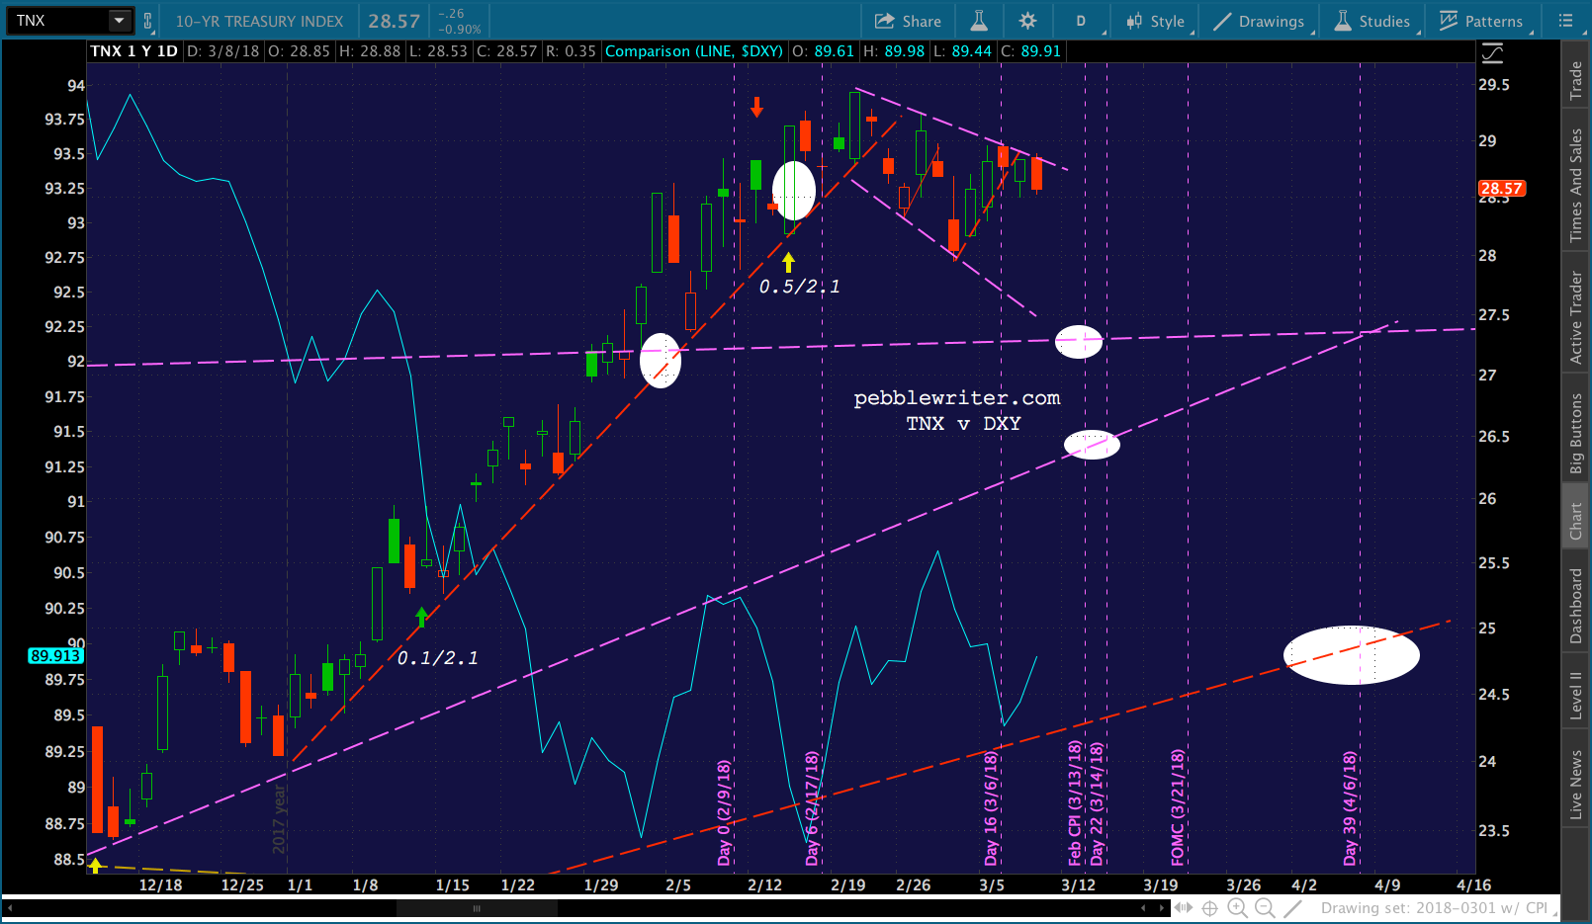
Task: Select the Day 22 (3/14/18) vertical line label
Action: point(1097,803)
